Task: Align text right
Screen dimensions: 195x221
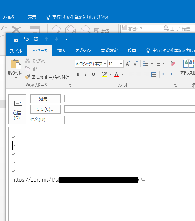Action: pos(147,74)
